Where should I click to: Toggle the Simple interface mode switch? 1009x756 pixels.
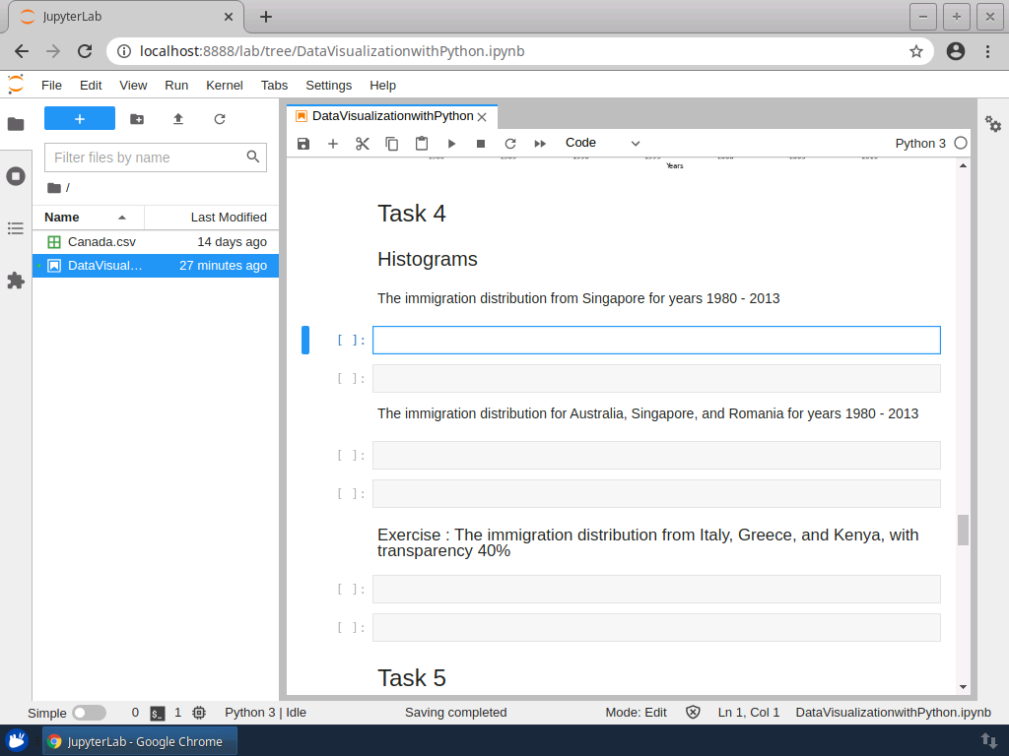[x=89, y=713]
